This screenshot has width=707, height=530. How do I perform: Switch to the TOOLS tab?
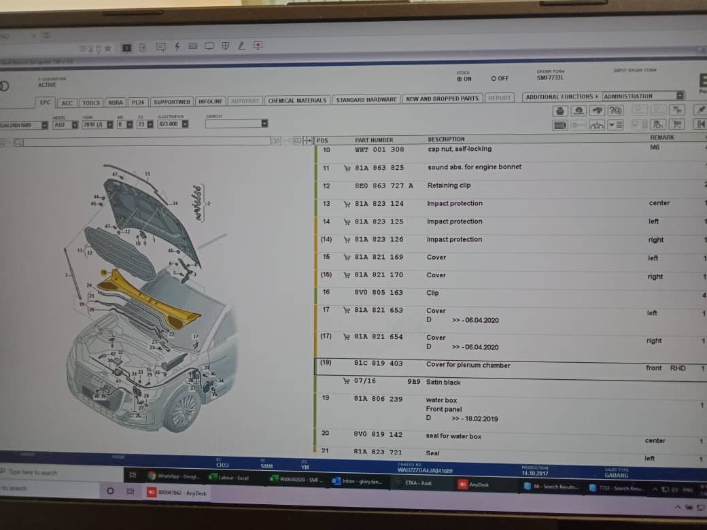pyautogui.click(x=90, y=103)
